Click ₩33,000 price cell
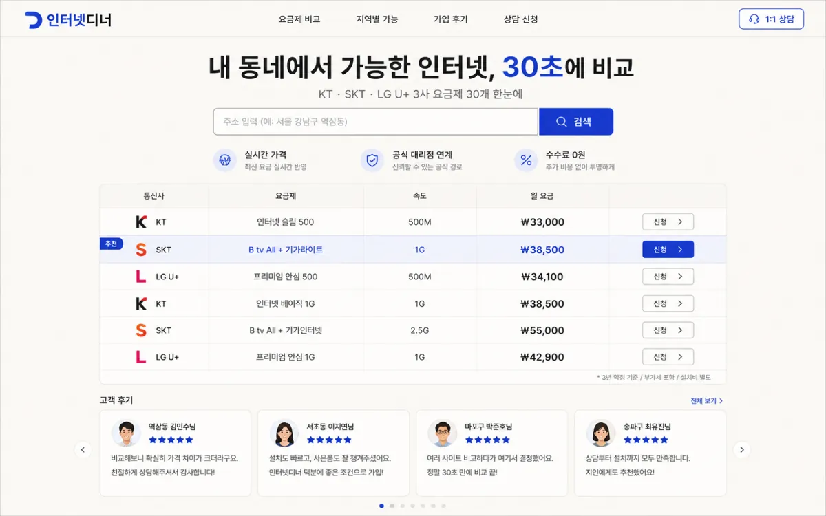826x516 pixels. coord(542,222)
